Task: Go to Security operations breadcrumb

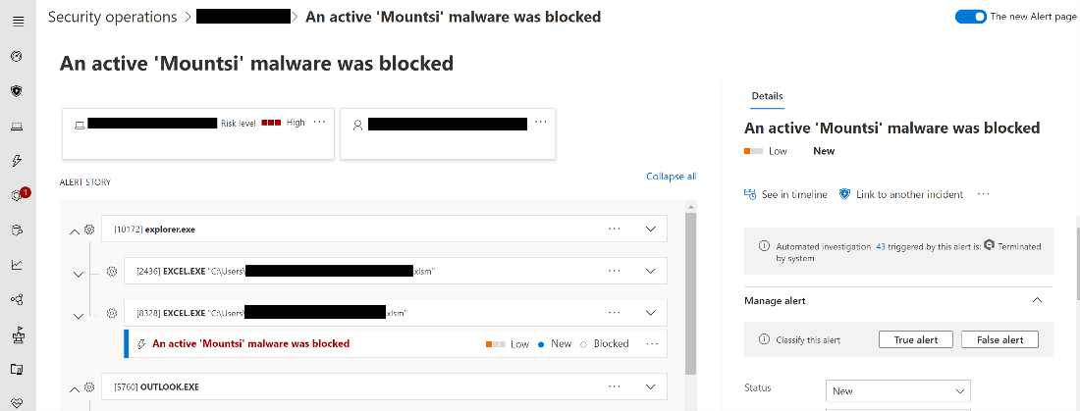Action: point(112,17)
